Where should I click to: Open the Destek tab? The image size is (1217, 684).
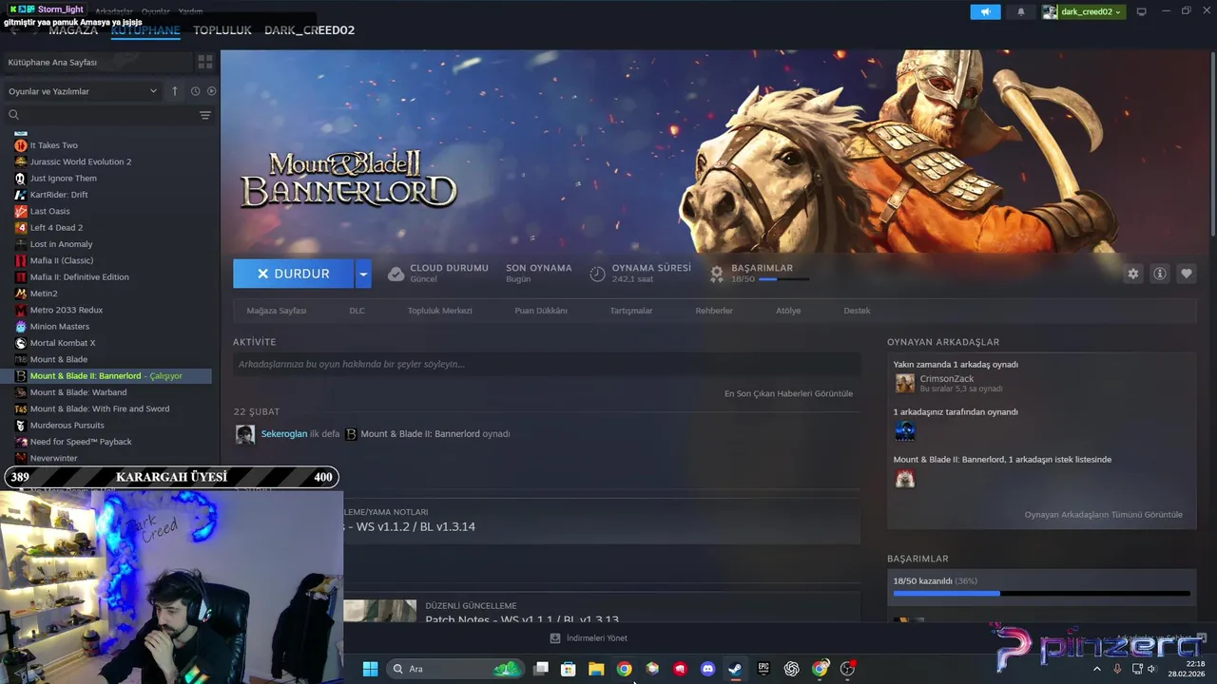[857, 311]
